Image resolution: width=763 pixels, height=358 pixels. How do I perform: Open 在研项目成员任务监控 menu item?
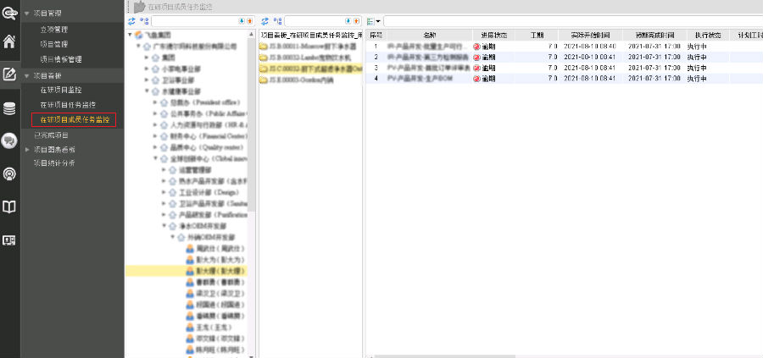(x=75, y=119)
